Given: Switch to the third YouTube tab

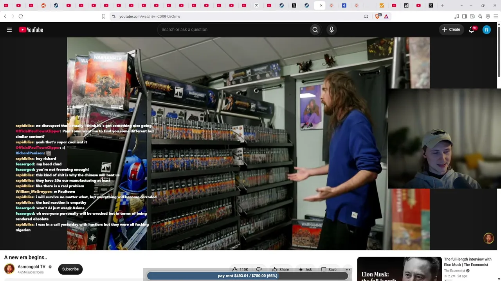Looking at the screenshot, I should (x=31, y=5).
